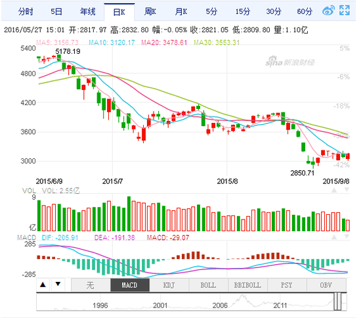Show the 30分 minute chart

tap(274, 11)
